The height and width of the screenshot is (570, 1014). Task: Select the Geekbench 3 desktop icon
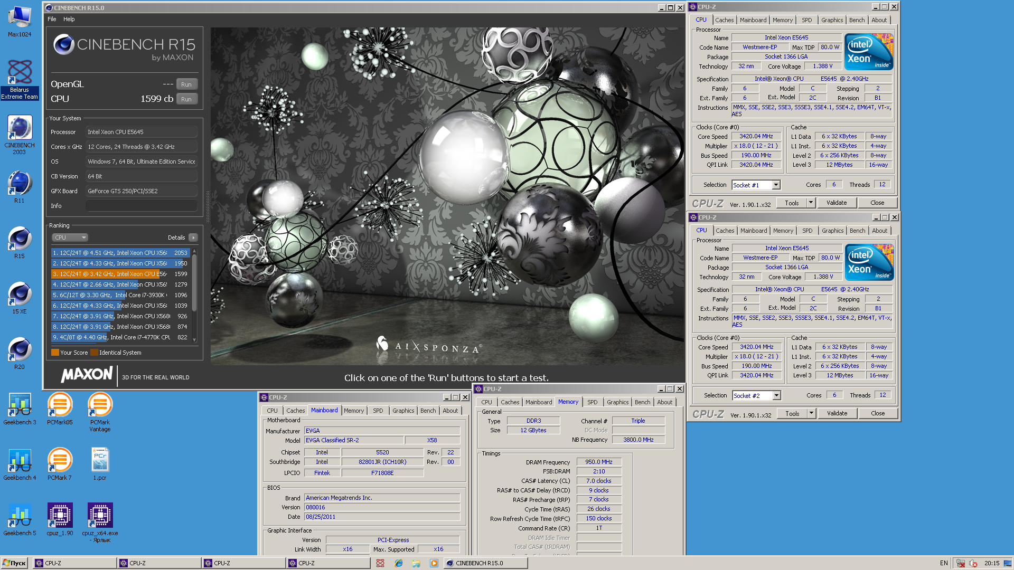pyautogui.click(x=20, y=409)
